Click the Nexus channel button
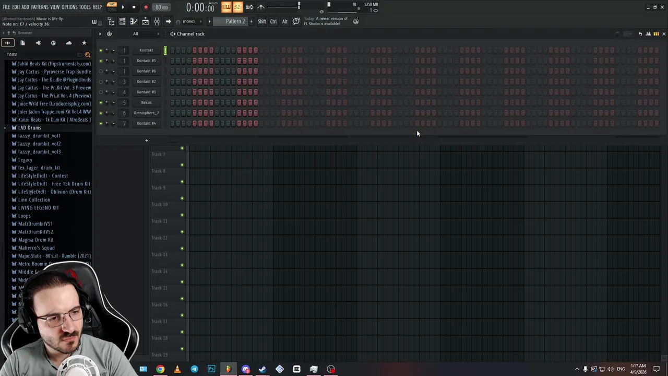This screenshot has height=376, width=668. (146, 102)
